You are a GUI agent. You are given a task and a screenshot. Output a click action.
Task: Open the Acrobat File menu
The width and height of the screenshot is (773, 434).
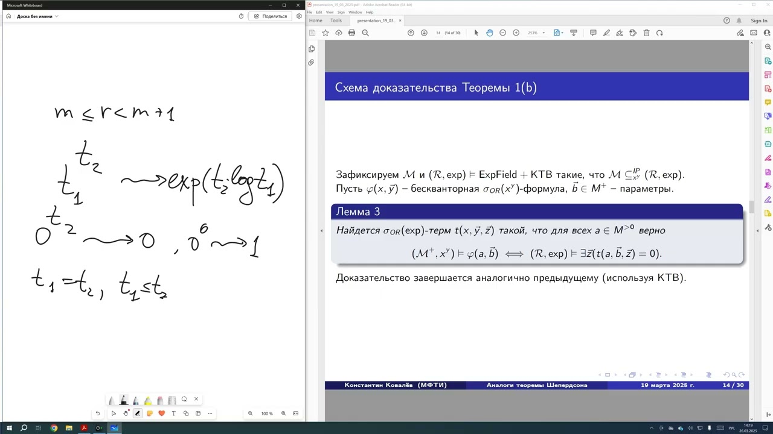click(x=309, y=12)
